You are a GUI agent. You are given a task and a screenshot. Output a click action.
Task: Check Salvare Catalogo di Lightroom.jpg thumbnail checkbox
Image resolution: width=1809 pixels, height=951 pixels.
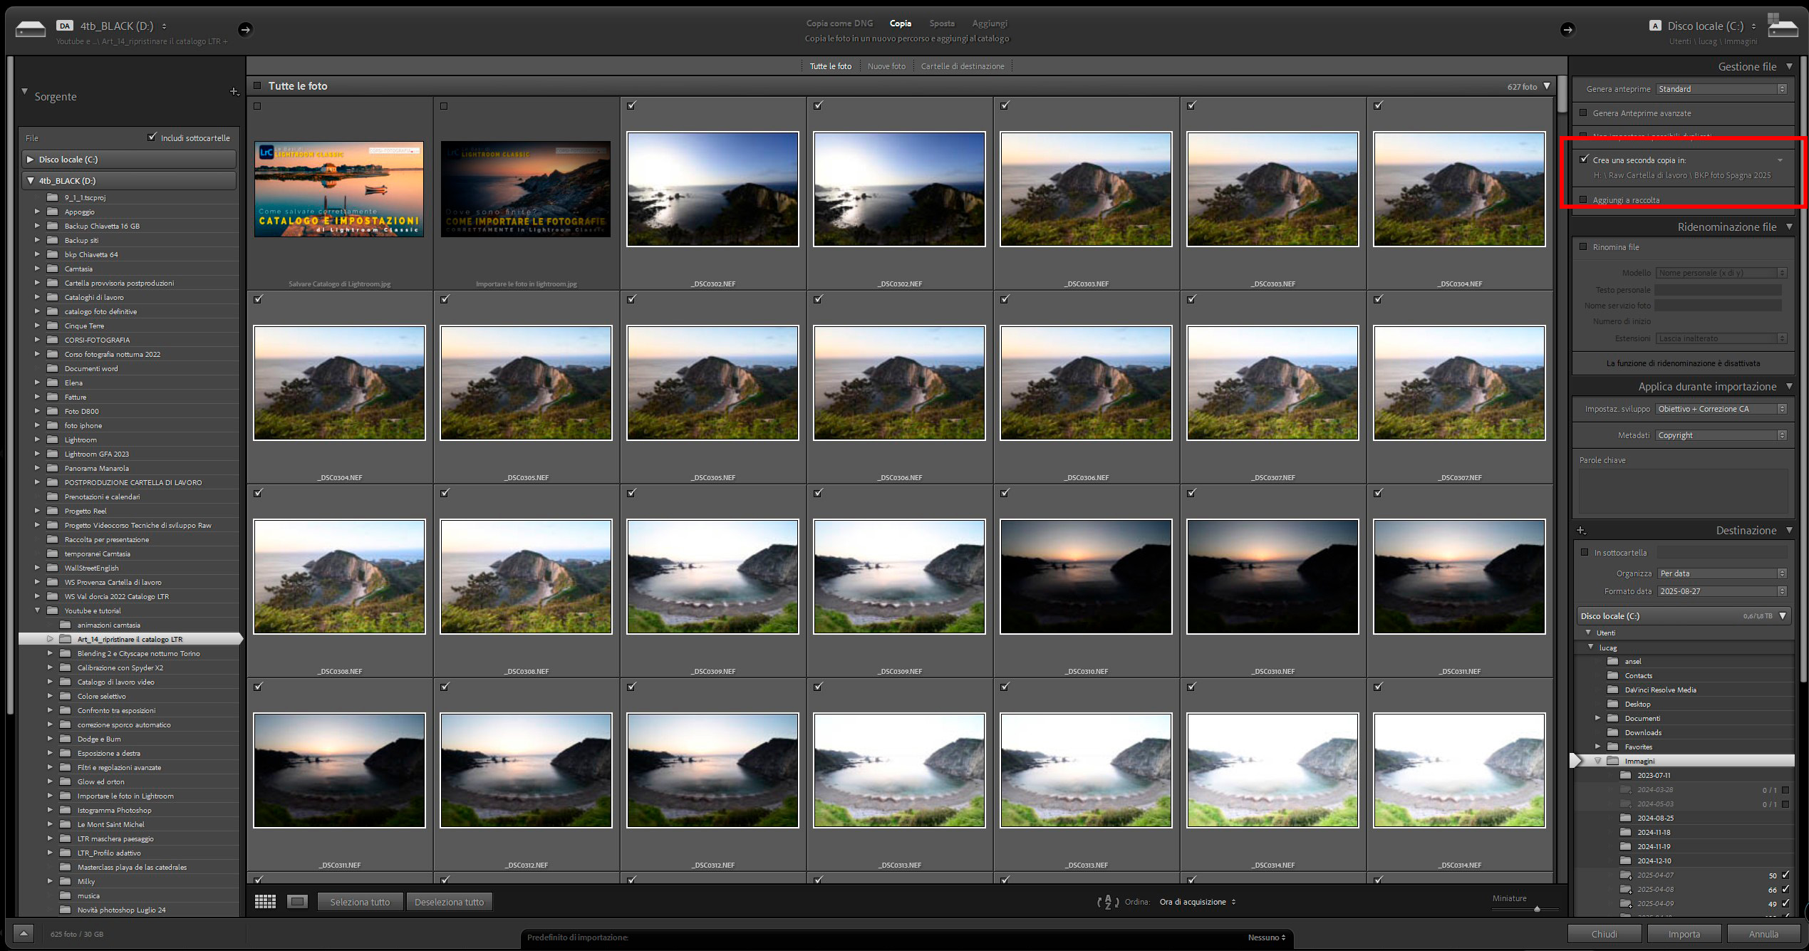pyautogui.click(x=257, y=106)
